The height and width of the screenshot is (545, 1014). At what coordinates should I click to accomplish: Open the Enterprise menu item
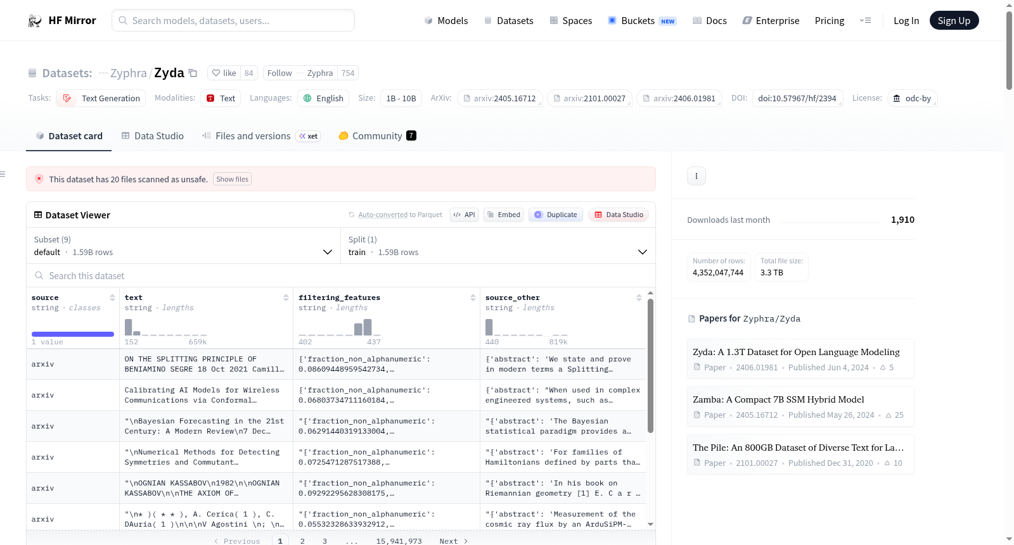click(x=771, y=21)
